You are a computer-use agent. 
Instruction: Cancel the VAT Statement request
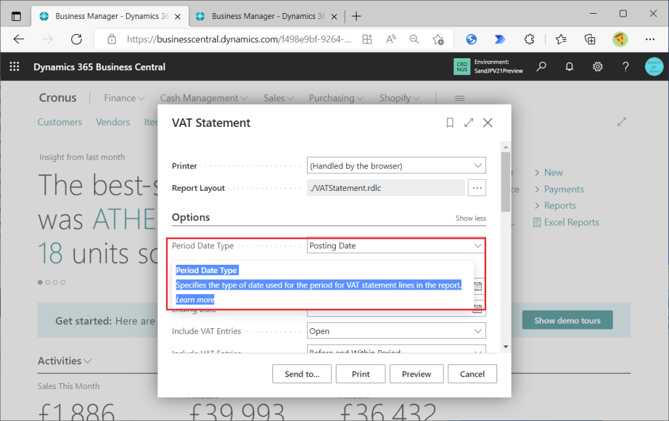click(x=472, y=374)
